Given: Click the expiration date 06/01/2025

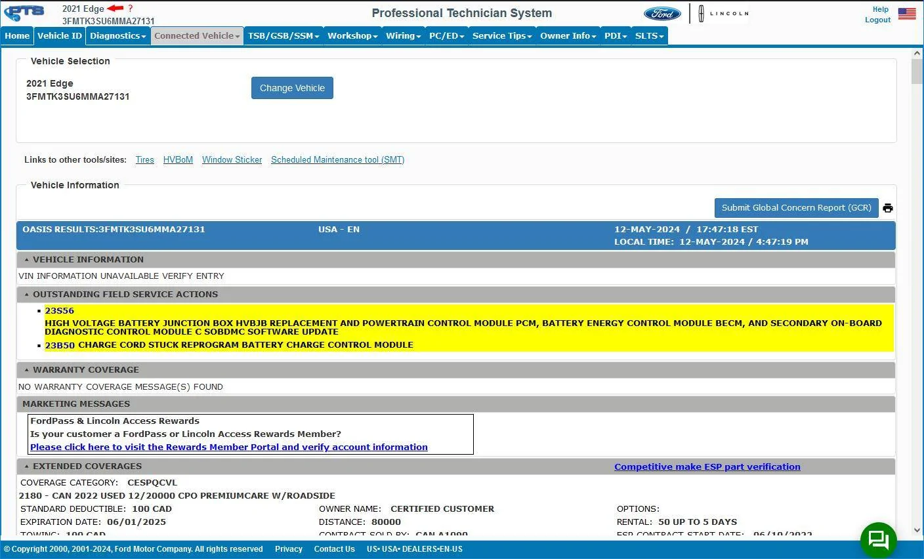Looking at the screenshot, I should pyautogui.click(x=136, y=522).
